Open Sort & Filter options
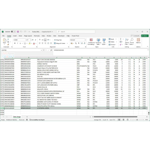This screenshot has width=150, height=150. [127, 42]
